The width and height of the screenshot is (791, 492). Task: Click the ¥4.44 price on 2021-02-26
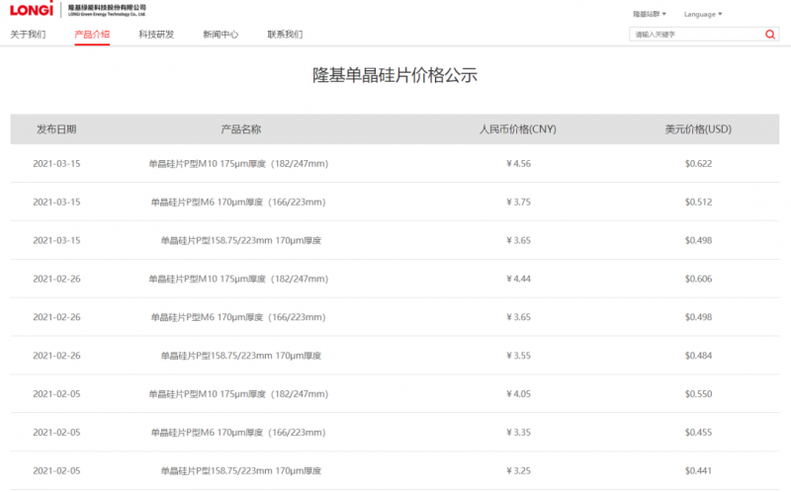(518, 279)
